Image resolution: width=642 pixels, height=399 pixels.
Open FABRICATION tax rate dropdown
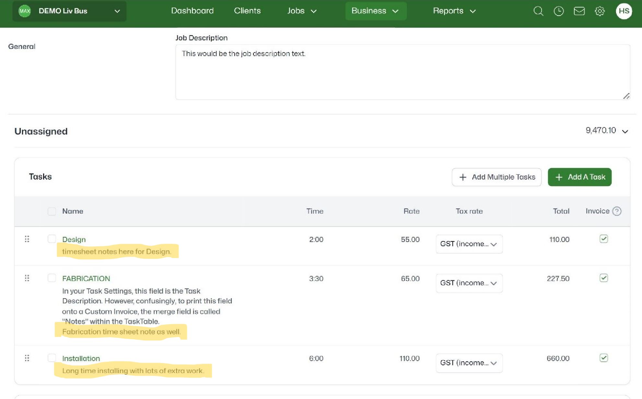coord(469,283)
